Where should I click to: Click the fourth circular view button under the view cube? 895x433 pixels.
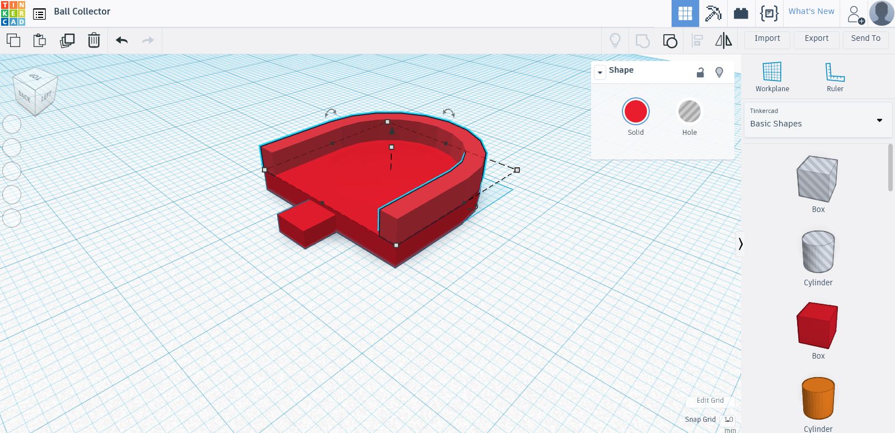(12, 195)
